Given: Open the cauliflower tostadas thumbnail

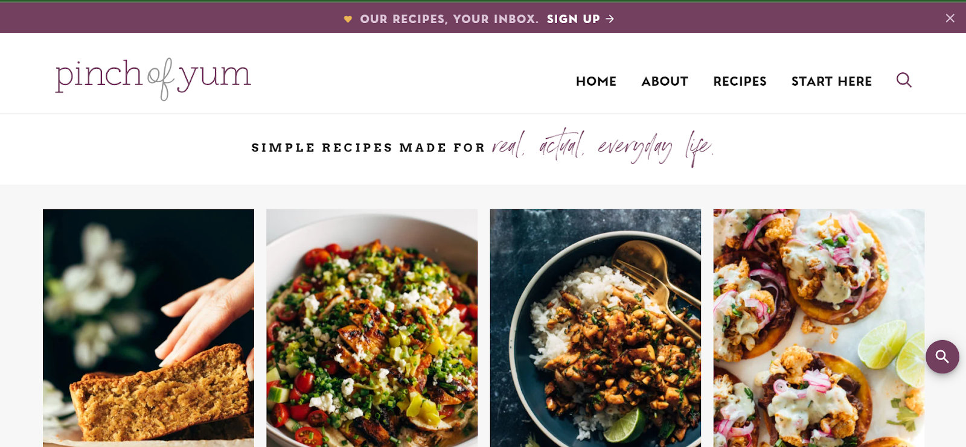Looking at the screenshot, I should [819, 328].
